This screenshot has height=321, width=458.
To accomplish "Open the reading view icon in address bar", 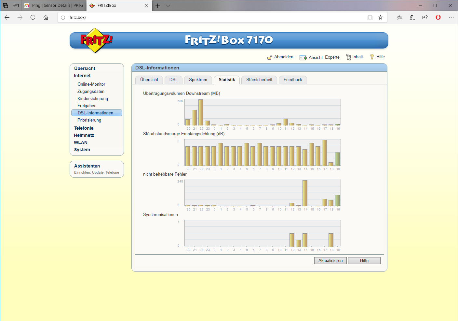I will [x=370, y=18].
